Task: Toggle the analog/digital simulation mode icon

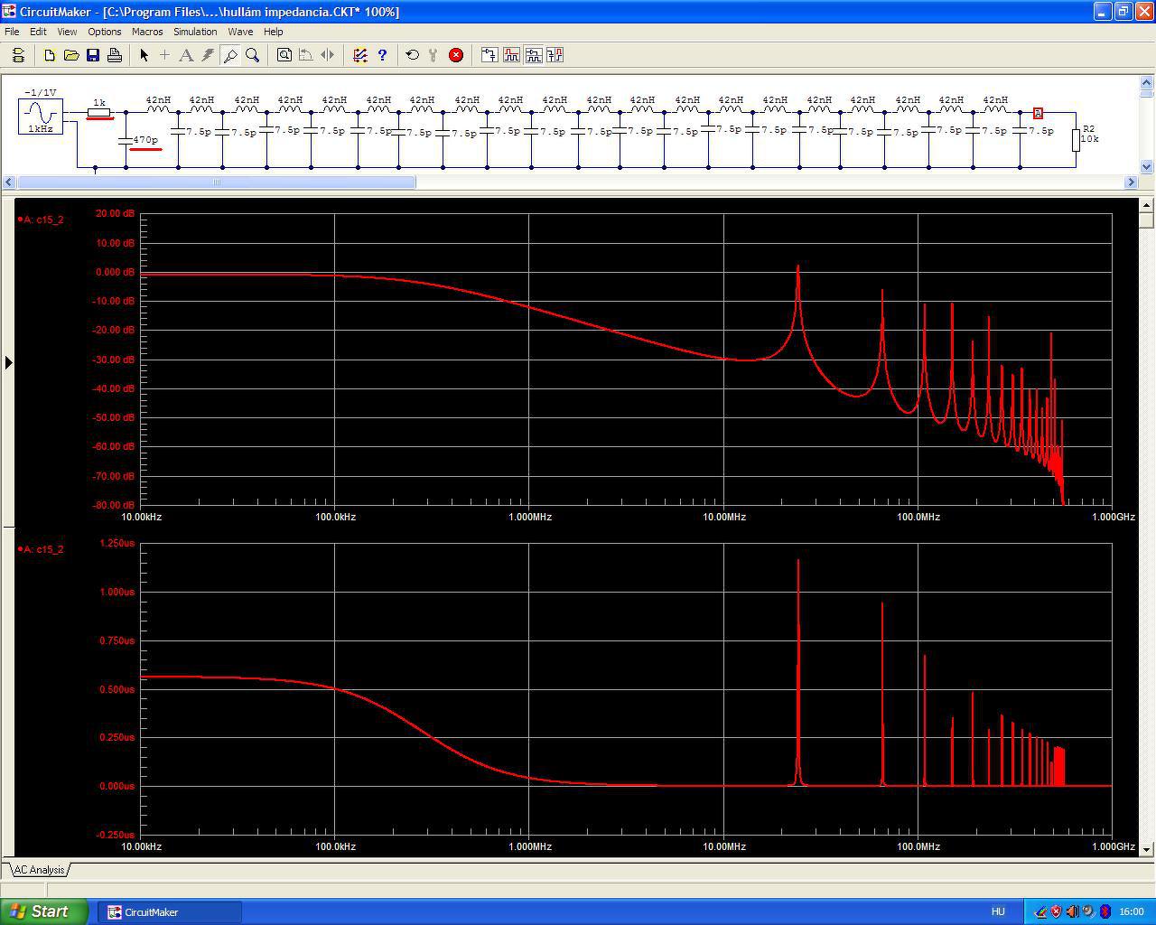Action: click(360, 55)
